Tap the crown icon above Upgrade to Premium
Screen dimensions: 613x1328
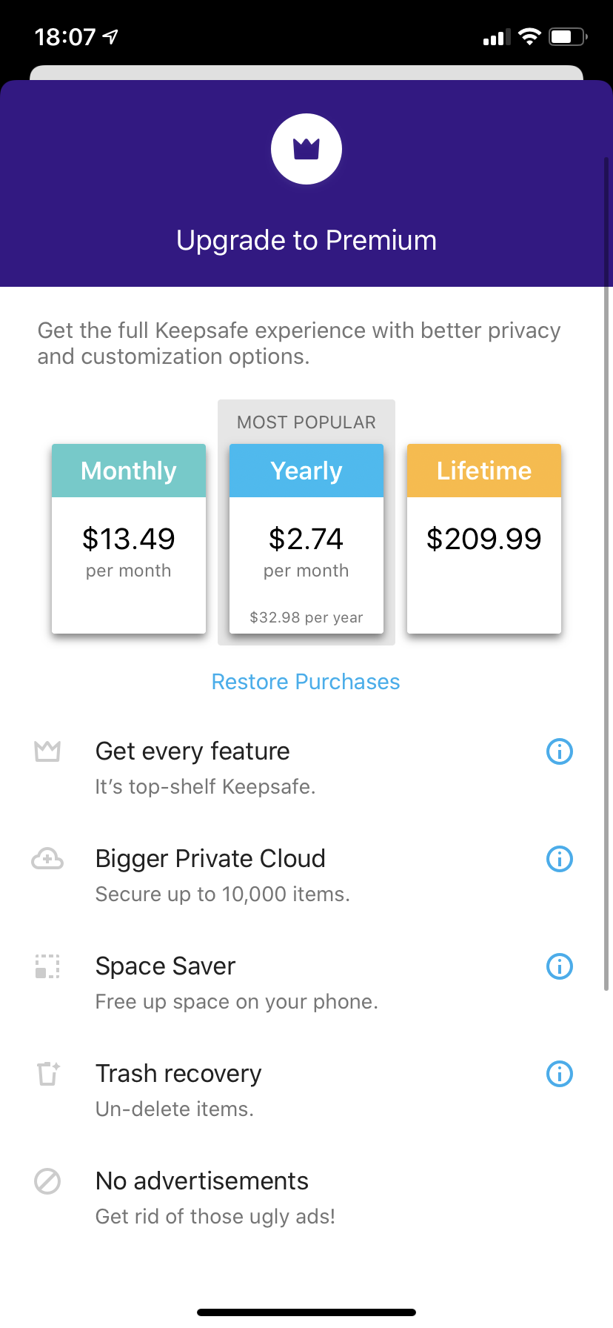306,149
